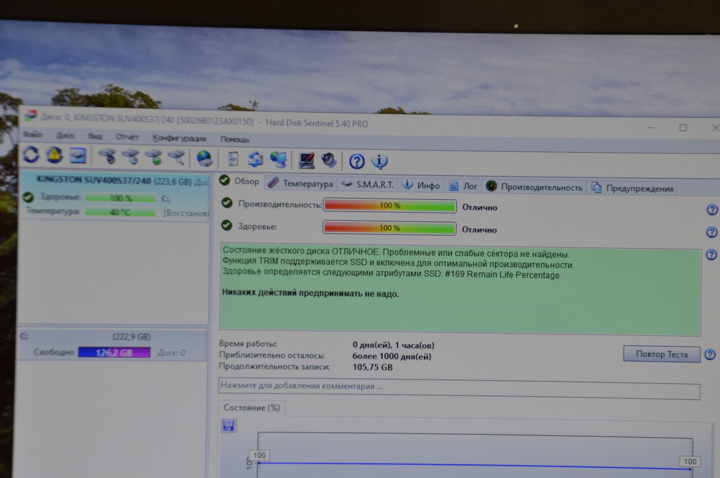This screenshot has height=478, width=720.
Task: Click the toolbar info bubble icon
Action: click(x=380, y=162)
